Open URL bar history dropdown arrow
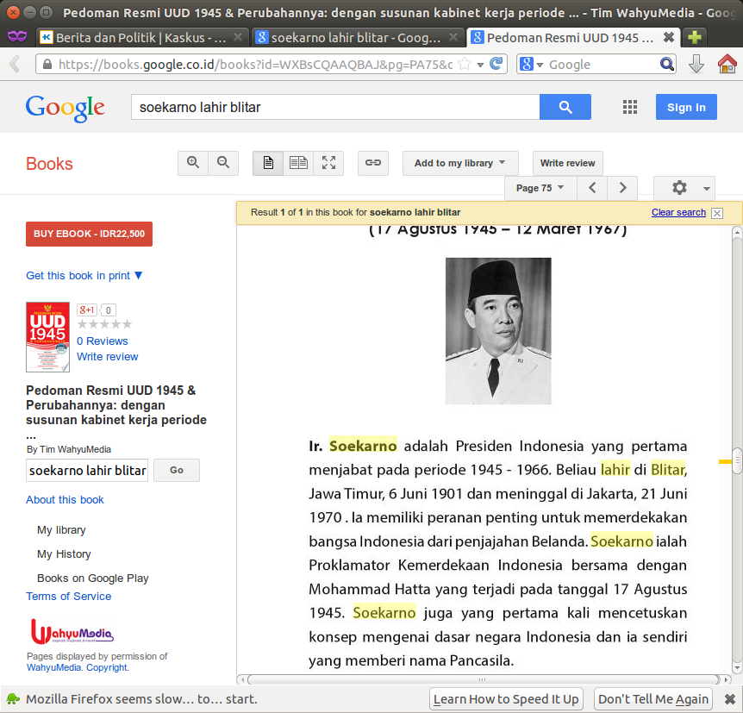The height and width of the screenshot is (713, 743). click(x=480, y=65)
